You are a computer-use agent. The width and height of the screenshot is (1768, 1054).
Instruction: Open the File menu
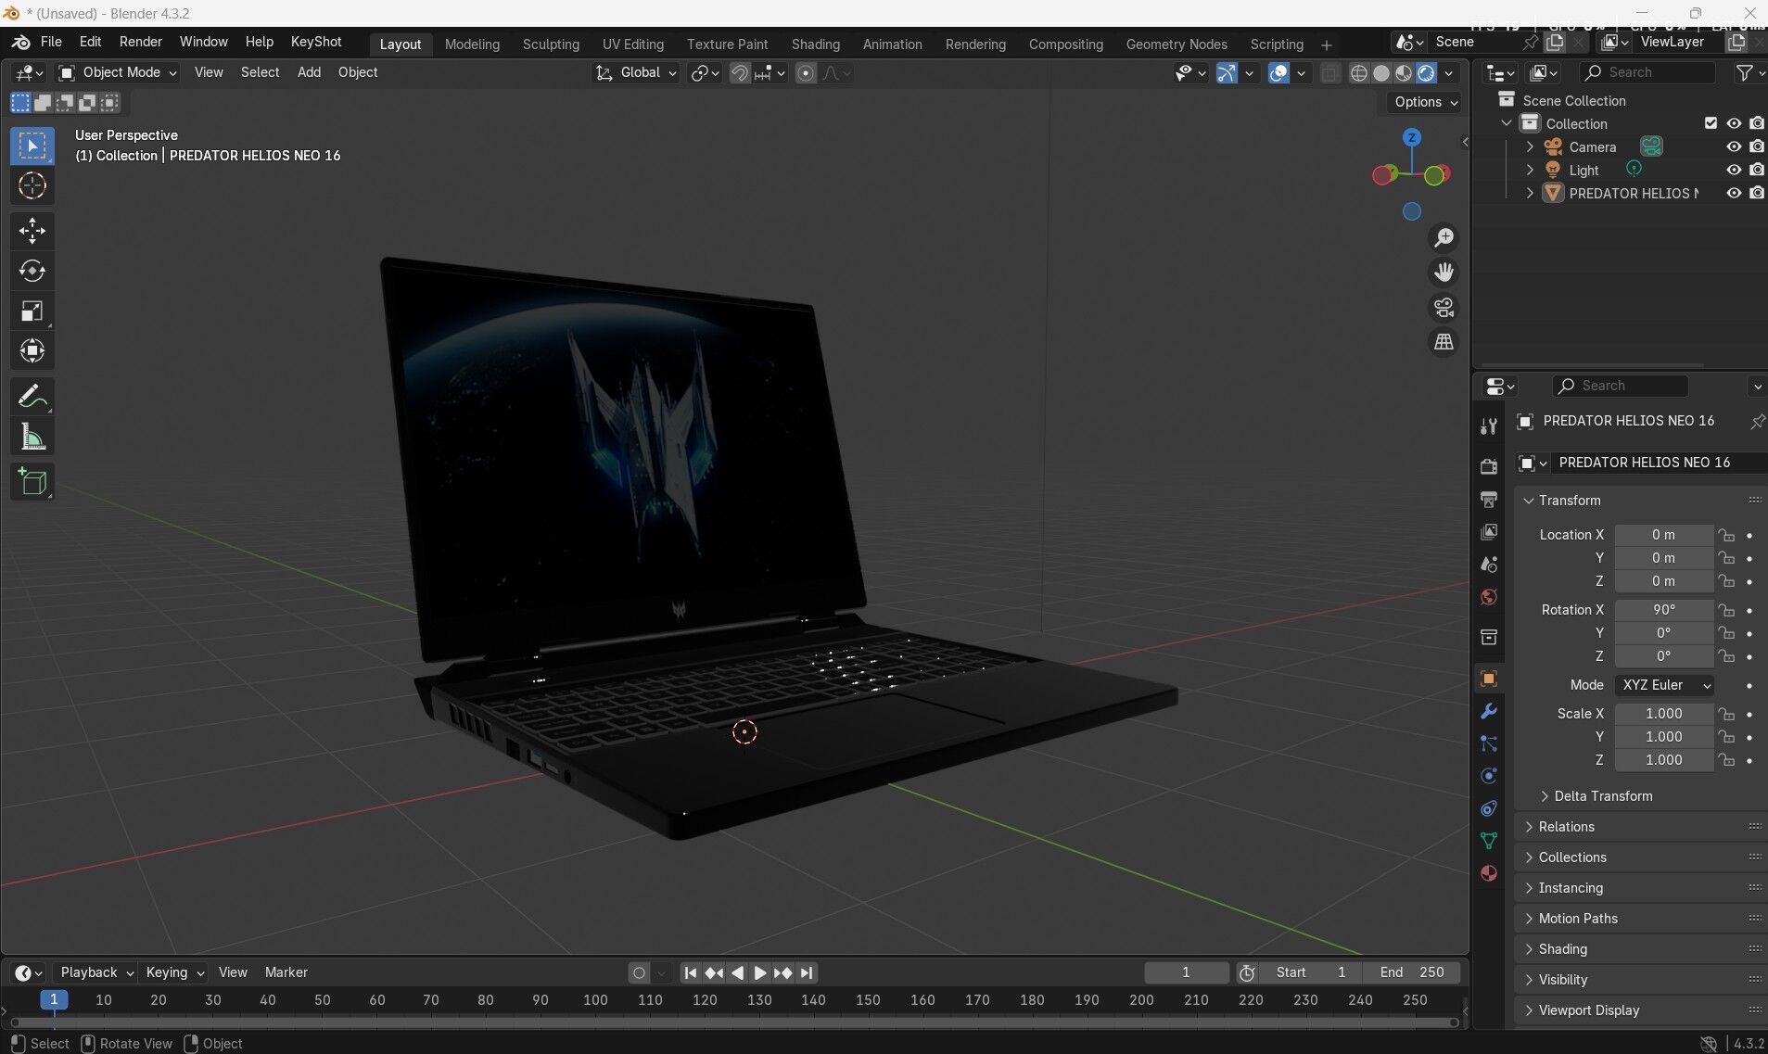pyautogui.click(x=51, y=42)
